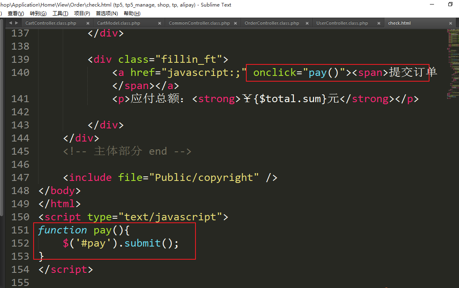The height and width of the screenshot is (288, 459).
Task: Open the 转到(G) menu
Action: [x=38, y=14]
